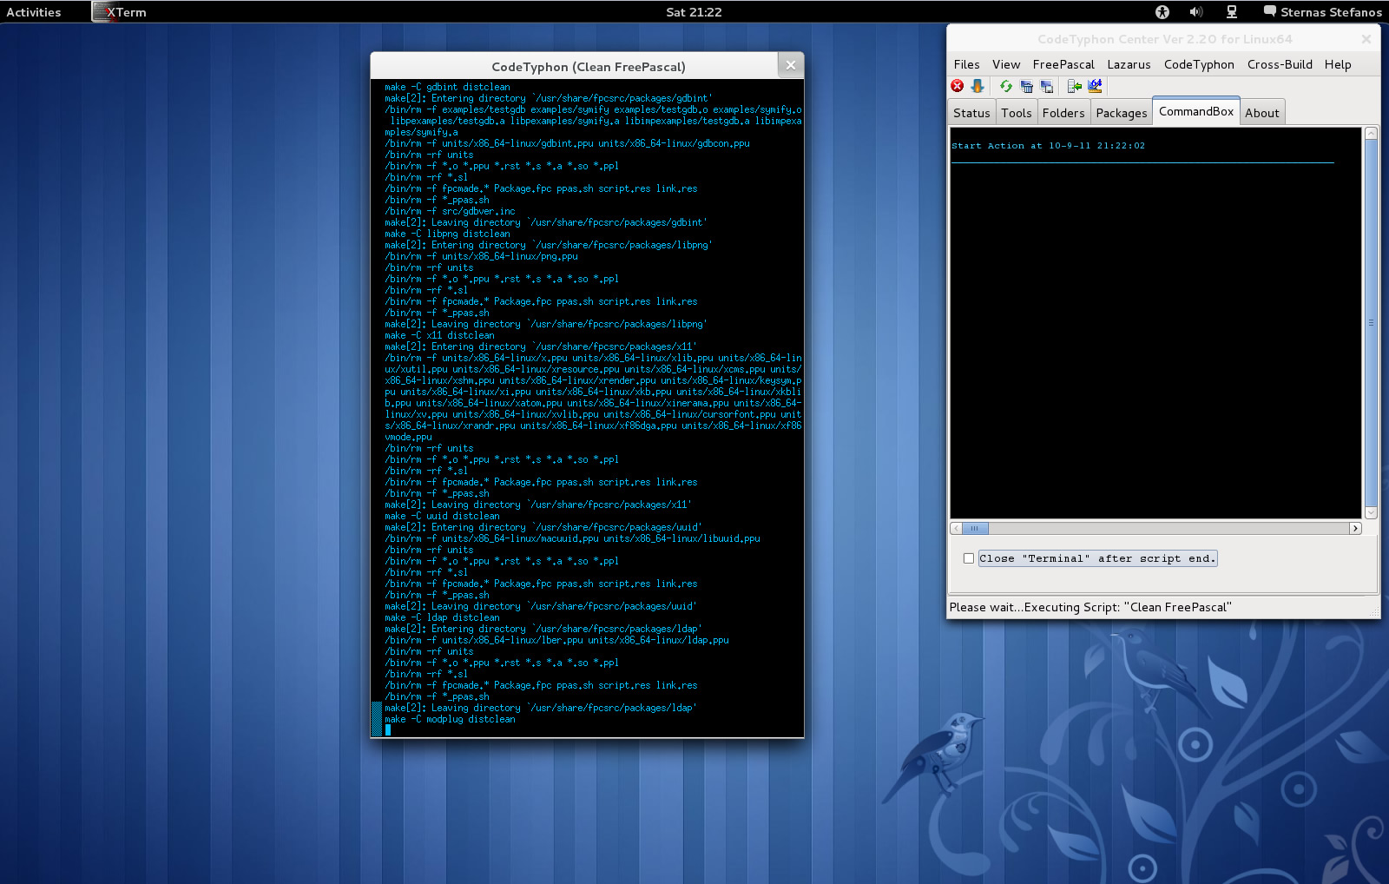Click the Sat 21:22 clock
Screen dimensions: 1389x884
point(694,12)
